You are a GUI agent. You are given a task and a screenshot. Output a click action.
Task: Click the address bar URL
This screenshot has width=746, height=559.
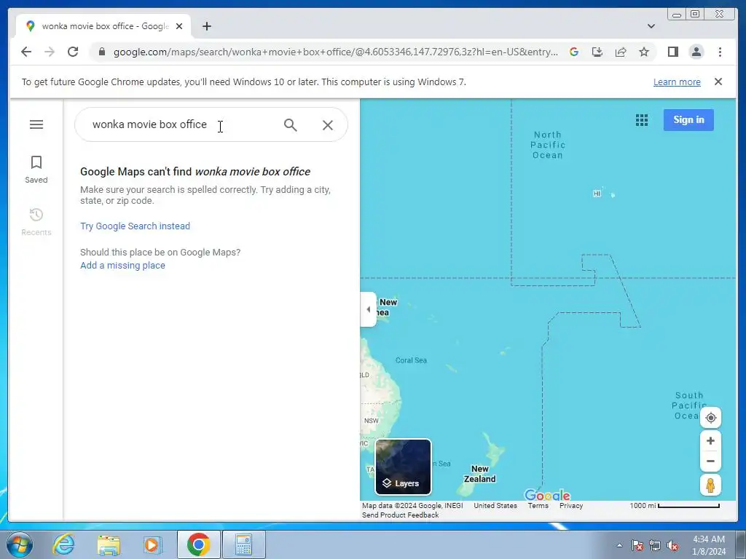coord(335,52)
